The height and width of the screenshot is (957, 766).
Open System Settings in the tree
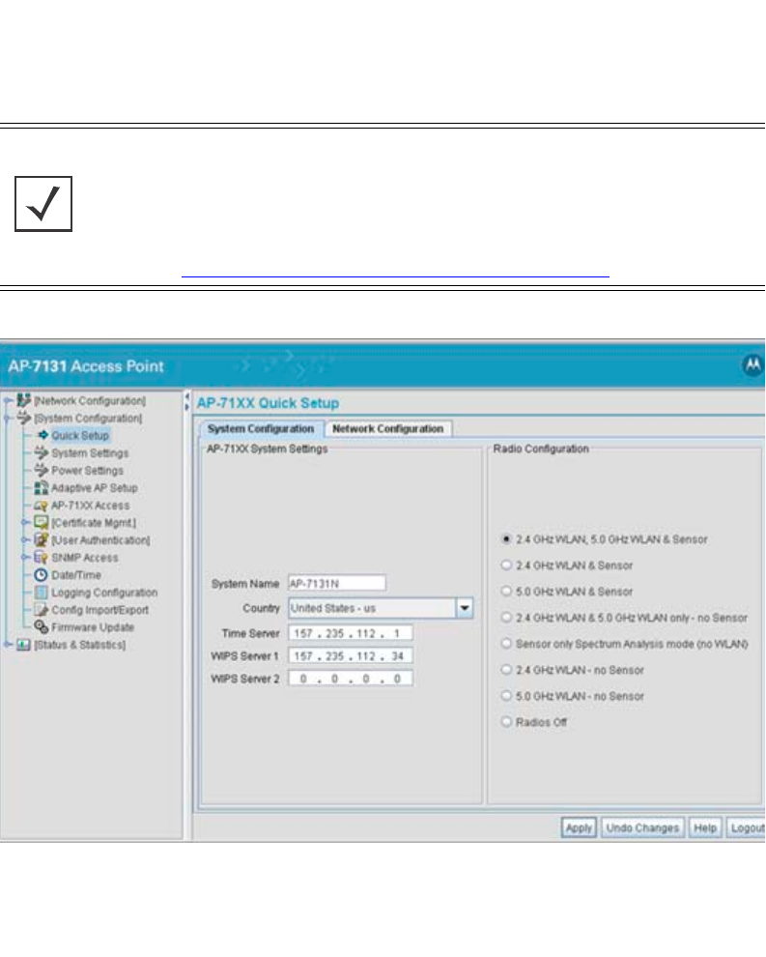(x=90, y=452)
